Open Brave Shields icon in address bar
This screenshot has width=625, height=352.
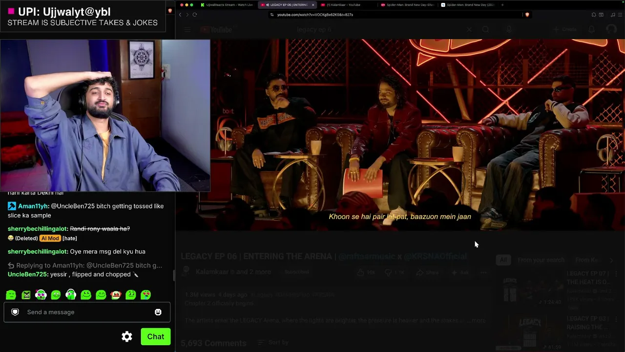[527, 15]
